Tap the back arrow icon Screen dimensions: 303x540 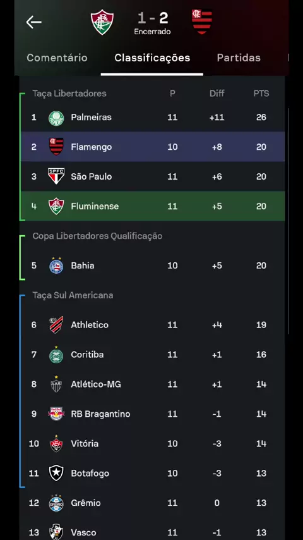click(33, 22)
